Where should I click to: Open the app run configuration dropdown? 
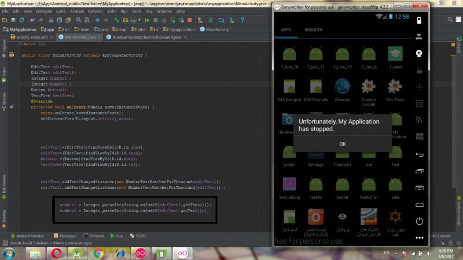(x=133, y=20)
